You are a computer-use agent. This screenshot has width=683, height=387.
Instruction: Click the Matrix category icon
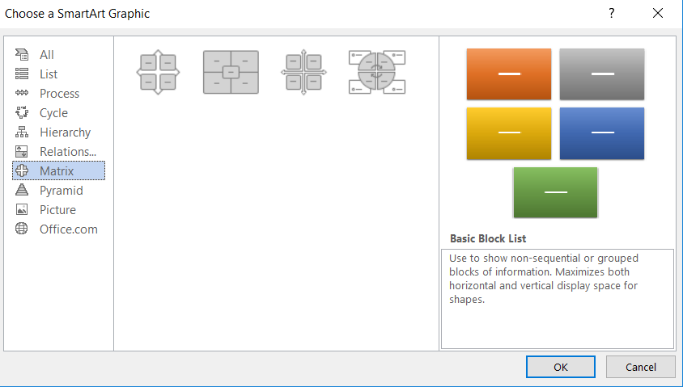[23, 171]
